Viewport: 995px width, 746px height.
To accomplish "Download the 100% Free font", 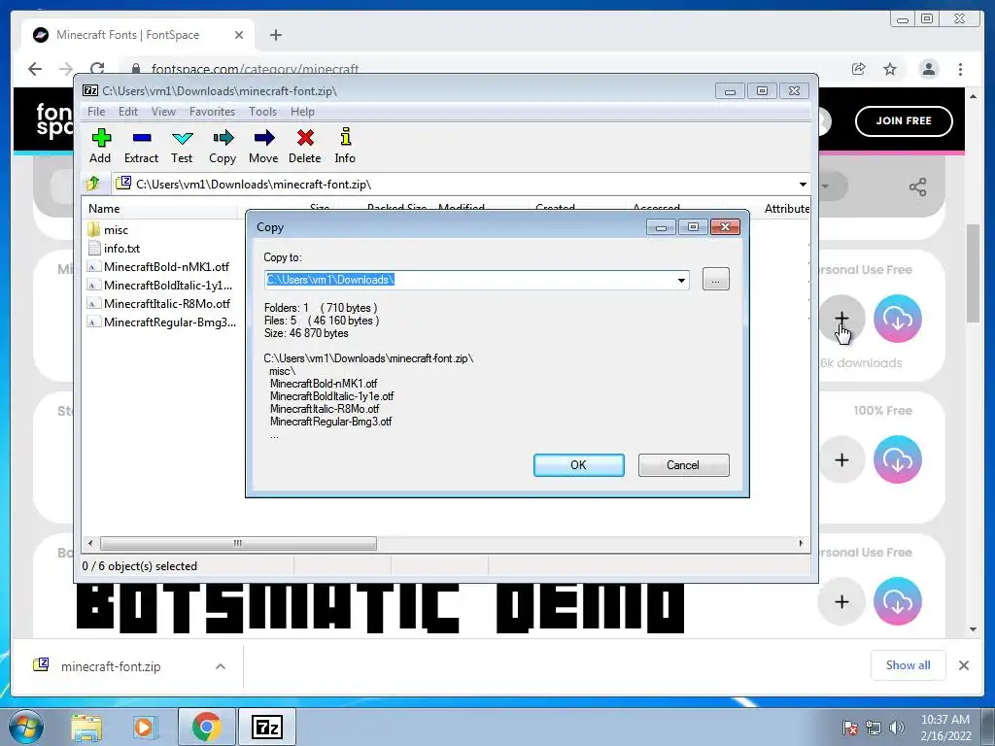I will coord(897,459).
